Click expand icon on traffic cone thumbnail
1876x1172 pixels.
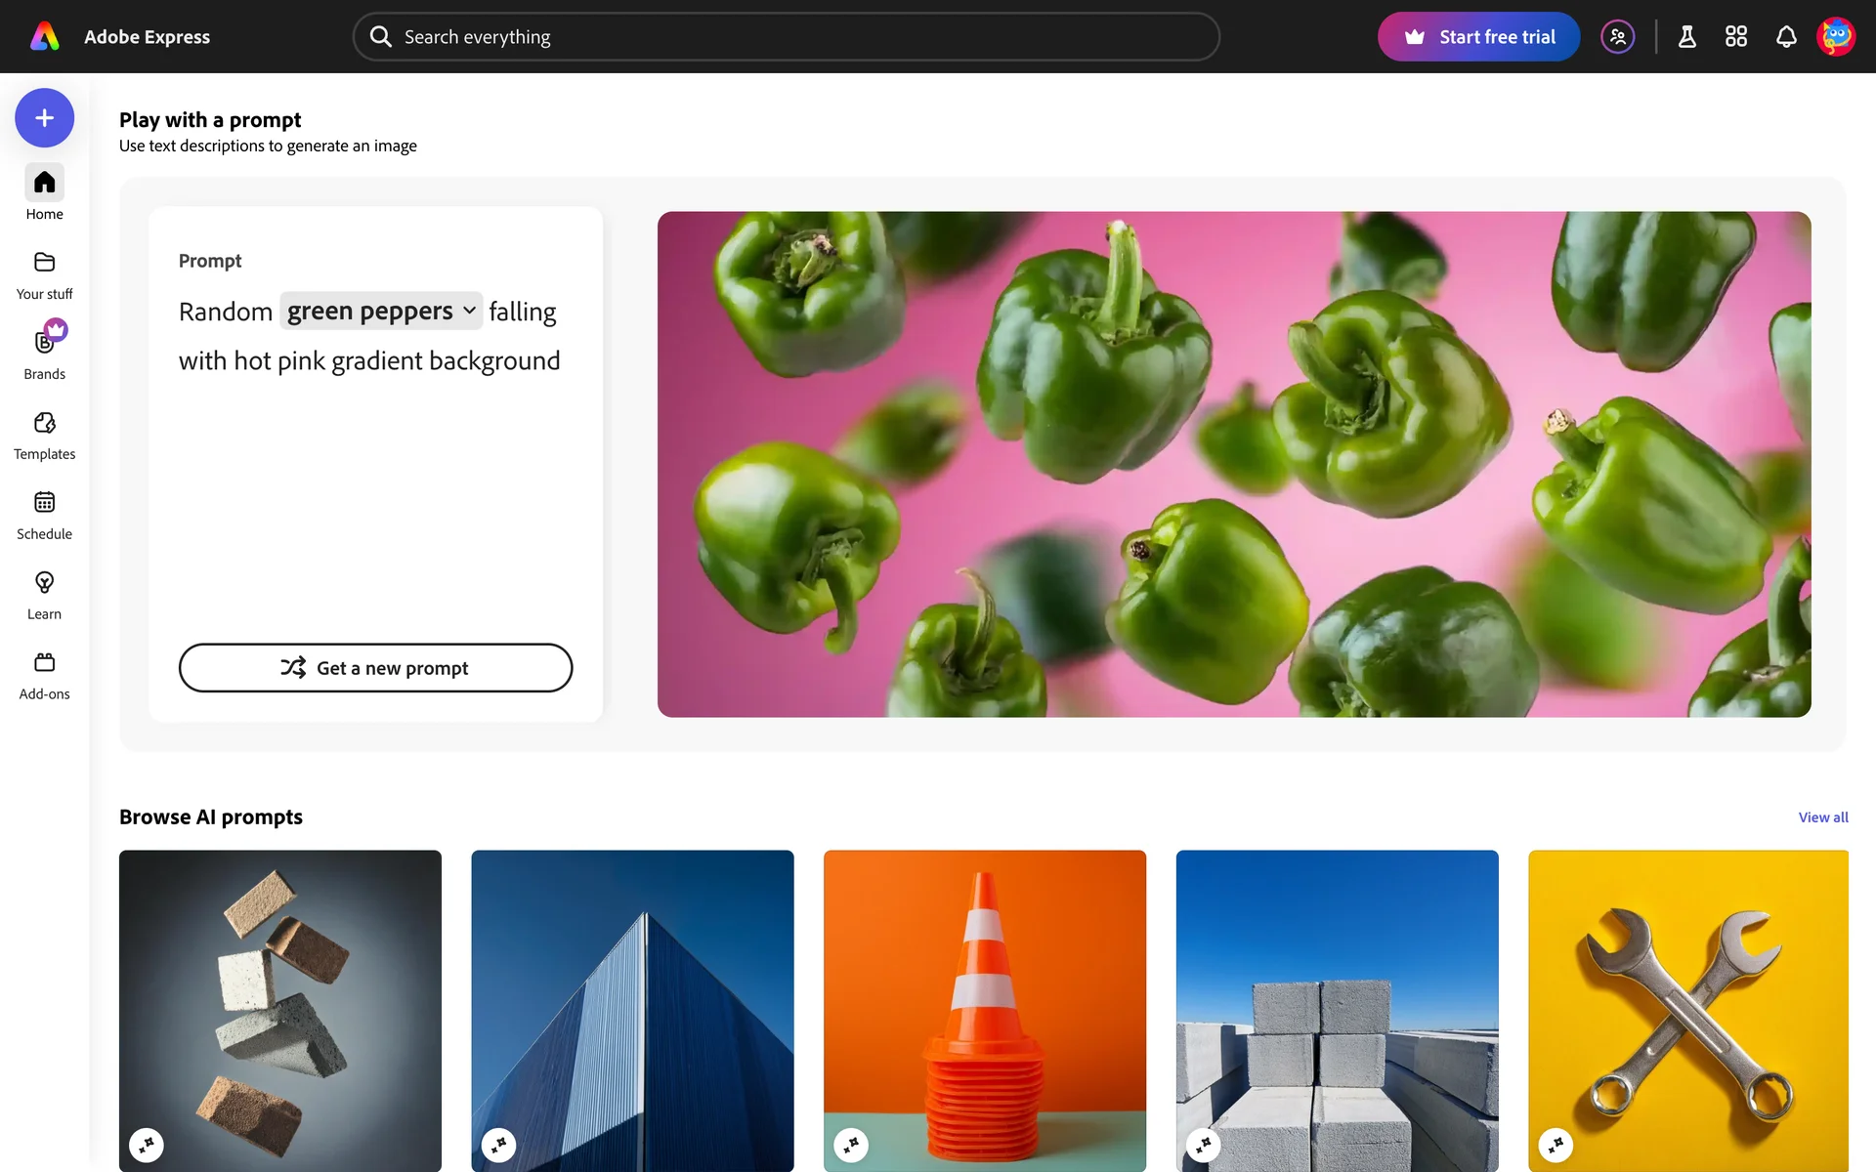(x=851, y=1145)
